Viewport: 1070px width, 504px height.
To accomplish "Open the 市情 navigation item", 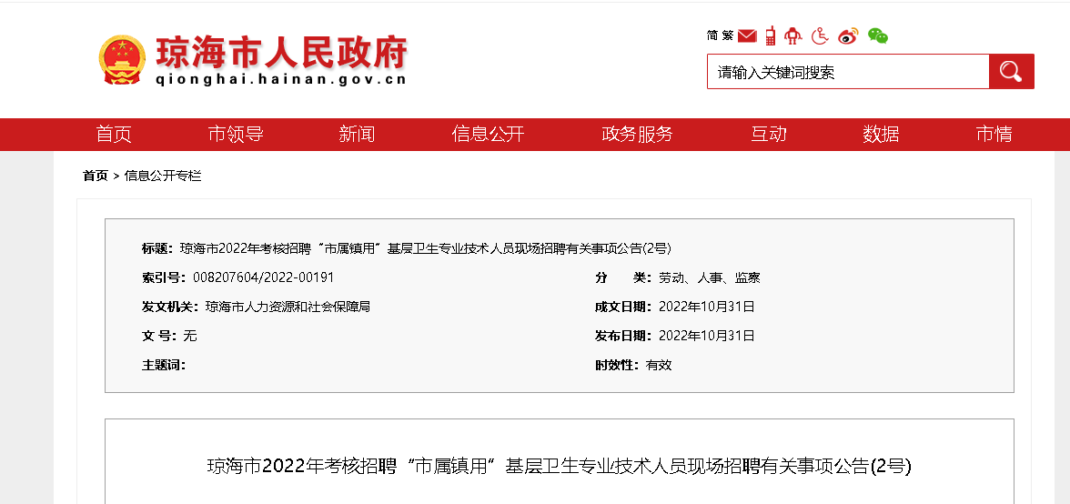I will click(x=994, y=135).
